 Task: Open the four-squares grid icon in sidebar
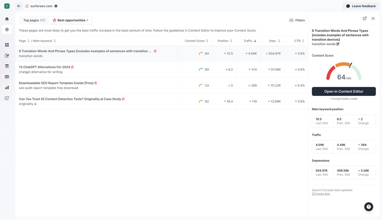pos(7,45)
